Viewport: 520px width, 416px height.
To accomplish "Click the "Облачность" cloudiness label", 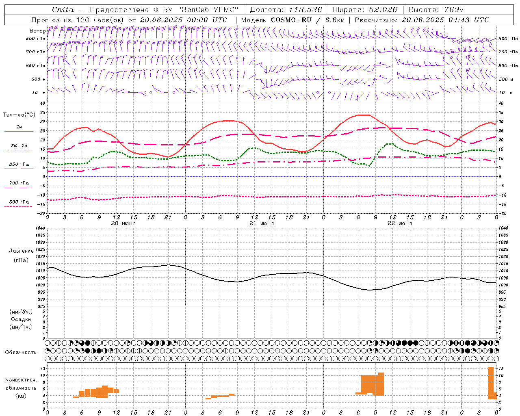I will tap(21, 352).
